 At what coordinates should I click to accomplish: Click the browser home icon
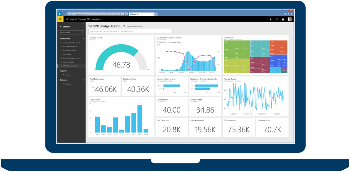pyautogui.click(x=285, y=14)
